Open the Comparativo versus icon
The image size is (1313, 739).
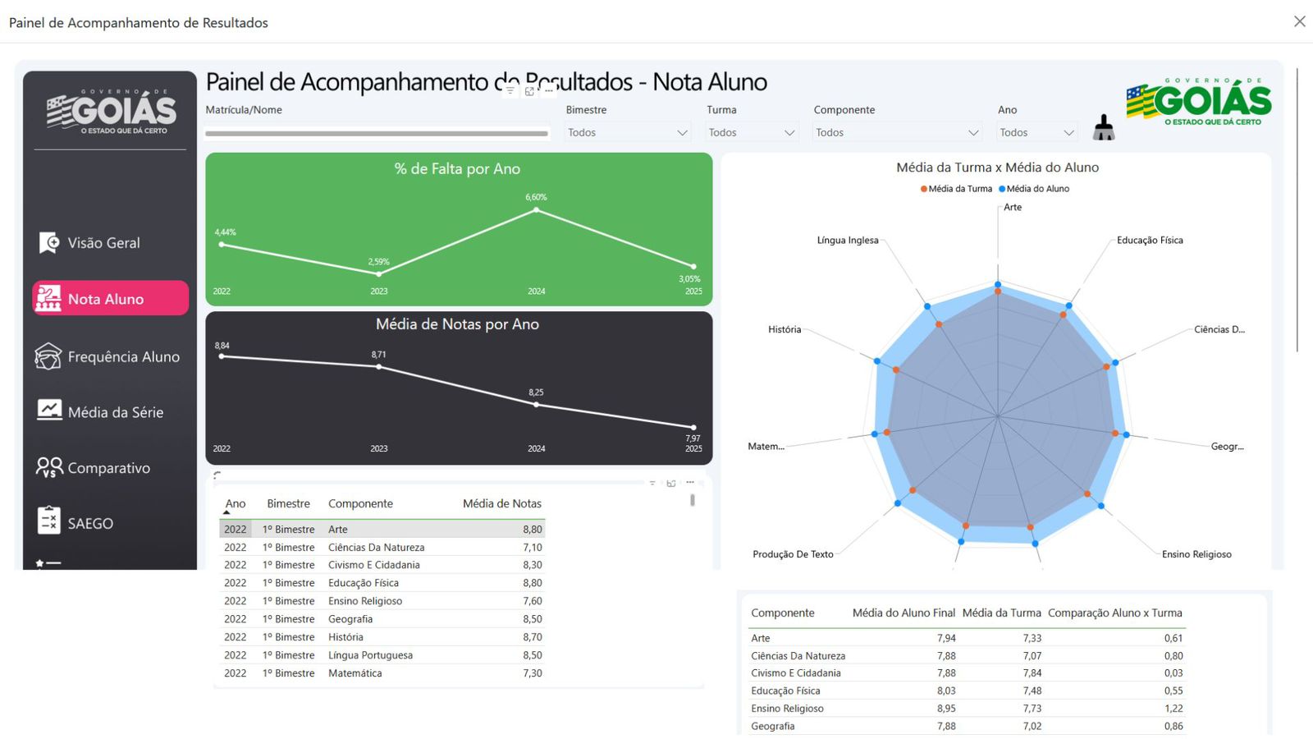click(49, 467)
